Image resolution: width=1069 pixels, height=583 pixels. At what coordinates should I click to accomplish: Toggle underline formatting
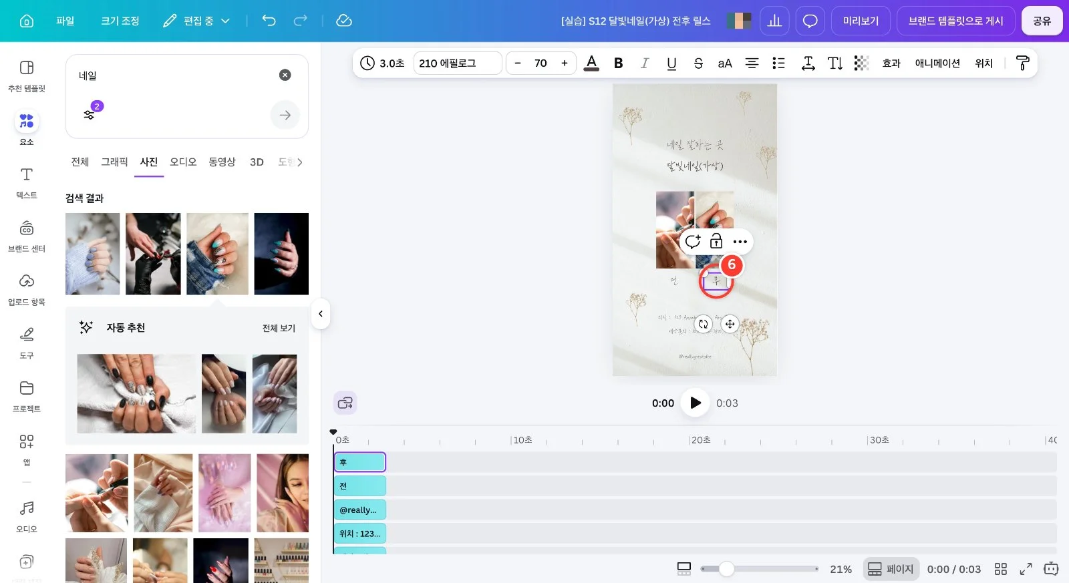coord(671,63)
